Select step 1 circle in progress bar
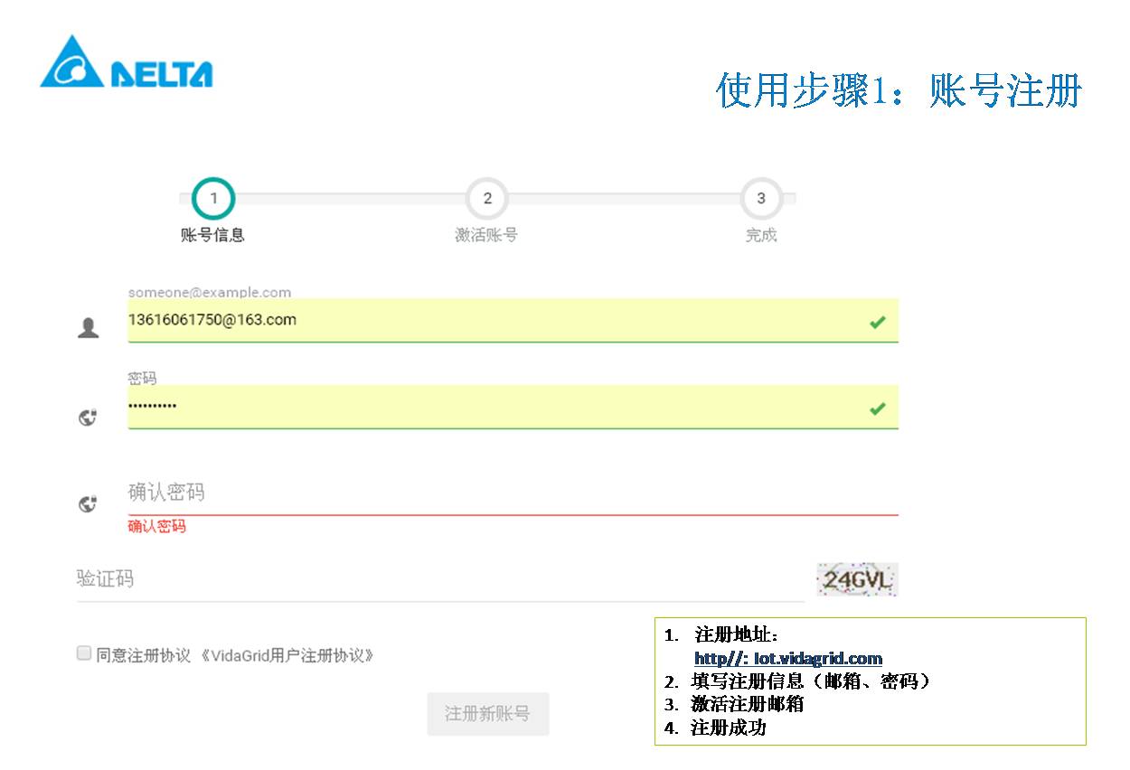The image size is (1130, 770). tap(213, 198)
